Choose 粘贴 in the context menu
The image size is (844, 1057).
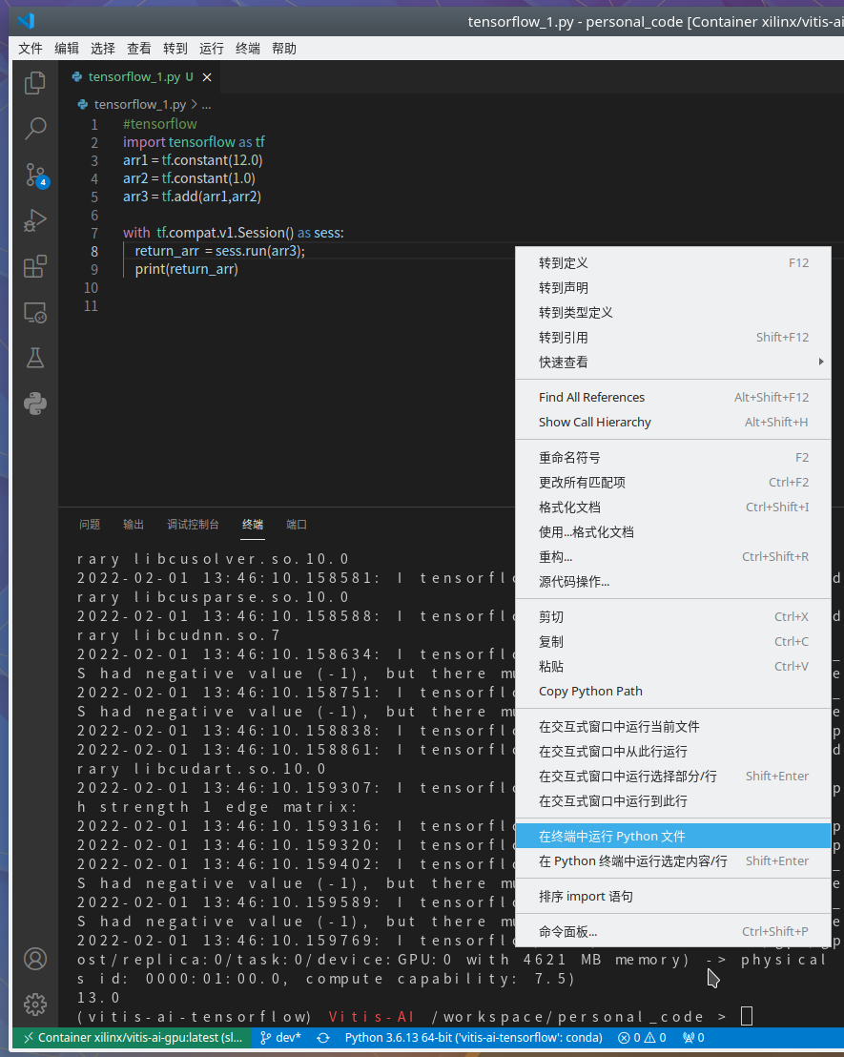tap(672, 666)
